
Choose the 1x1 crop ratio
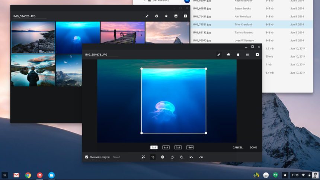pos(154,147)
